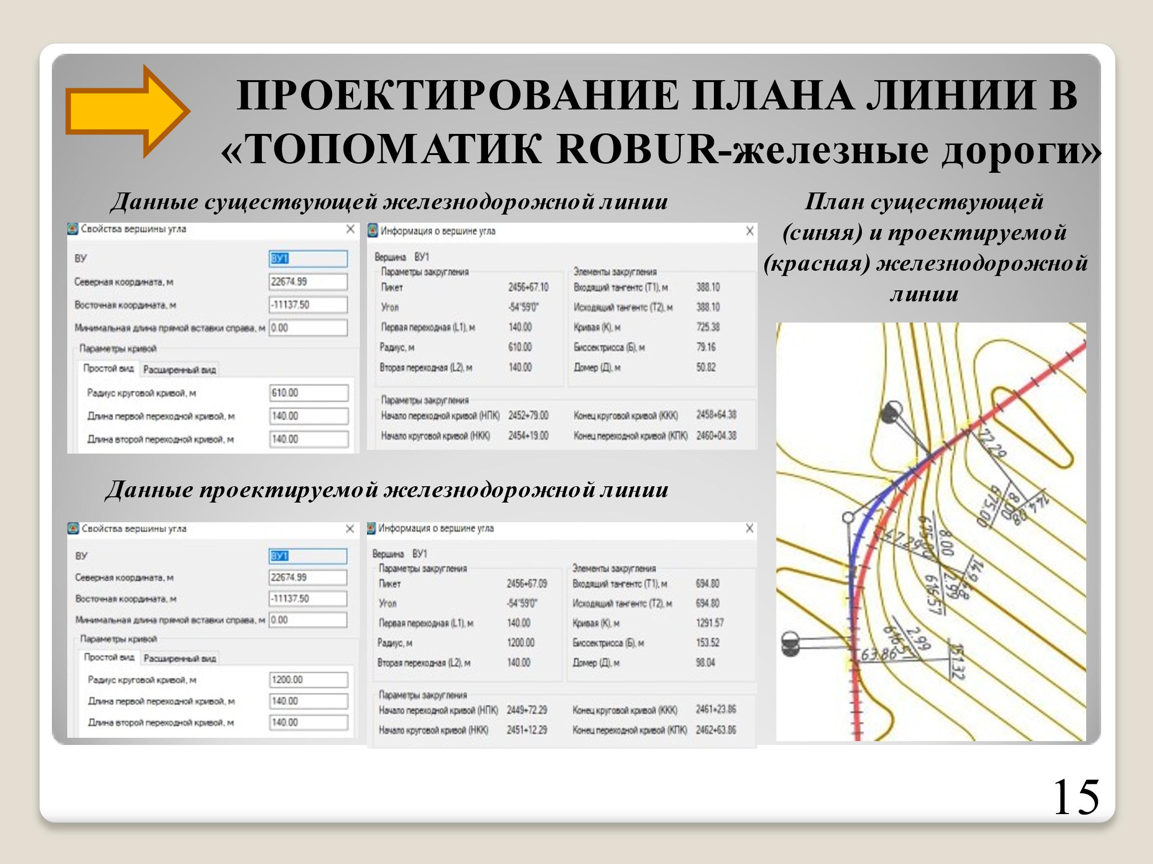The height and width of the screenshot is (864, 1153).
Task: Click slide number 15
Action: [1076, 797]
